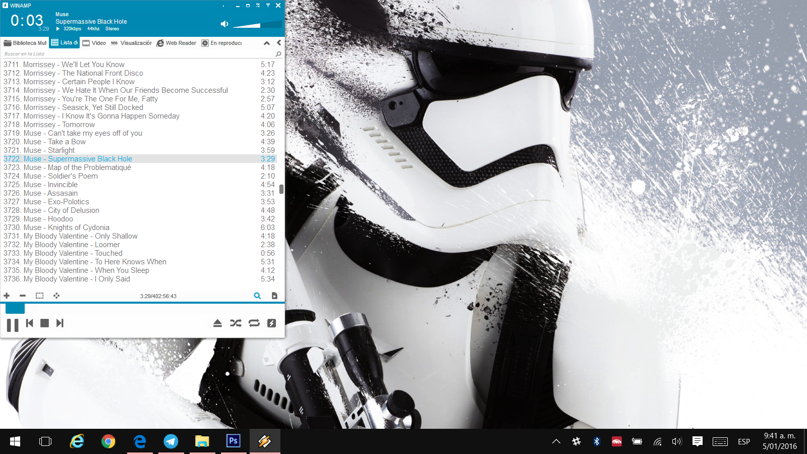Pause the current Winamp track
This screenshot has width=807, height=454.
point(13,324)
